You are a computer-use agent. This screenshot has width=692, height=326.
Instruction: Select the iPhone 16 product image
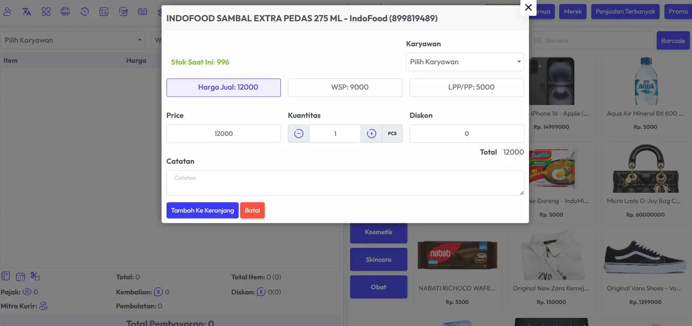point(552,81)
